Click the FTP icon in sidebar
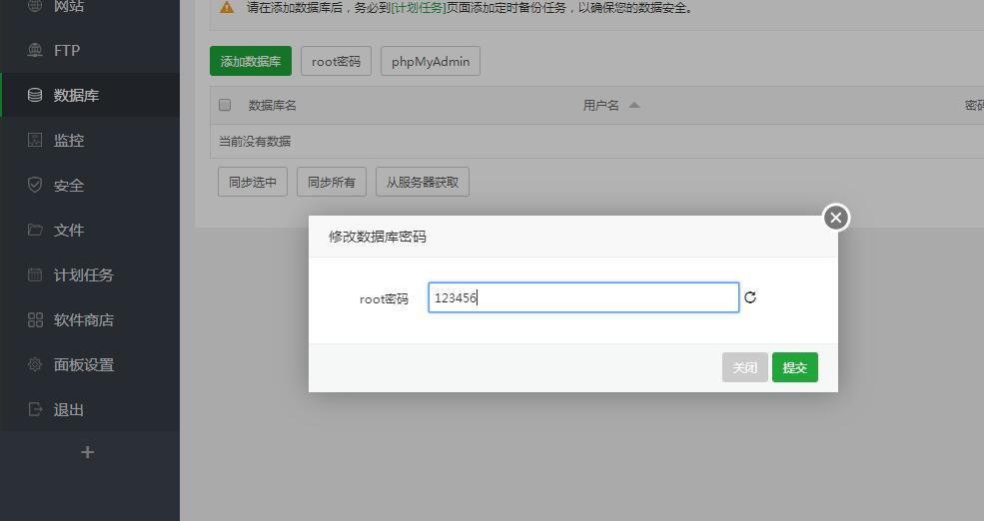Viewport: 984px width, 521px height. click(35, 50)
